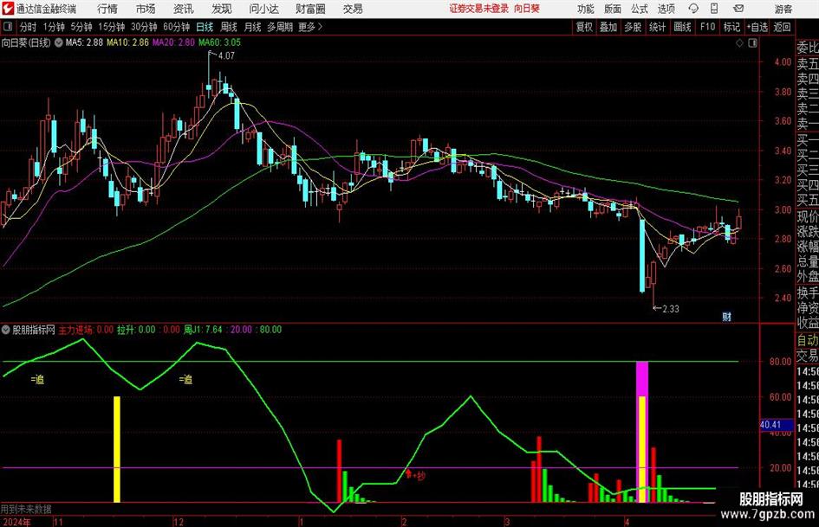Click the 画线 drawing tools button
Image resolution: width=819 pixels, height=527 pixels.
682,27
